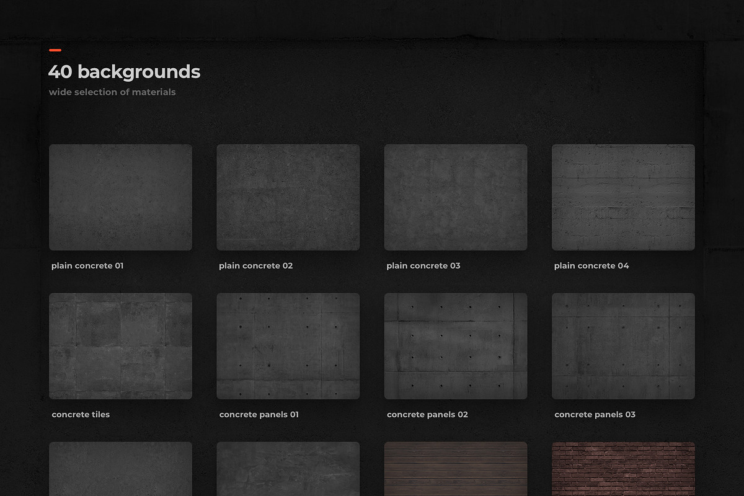This screenshot has width=744, height=496.
Task: Click the "wide selection of materials" subtitle
Action: [112, 92]
